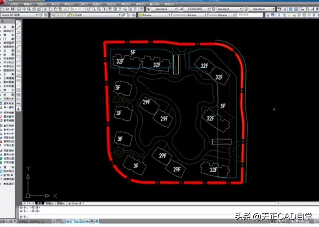Open the drawing scale dropdown in status bar
319x227 pixels.
pos(8,221)
